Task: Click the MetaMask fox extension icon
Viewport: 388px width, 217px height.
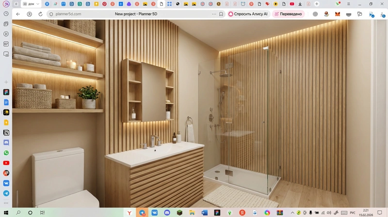Action: pyautogui.click(x=338, y=14)
